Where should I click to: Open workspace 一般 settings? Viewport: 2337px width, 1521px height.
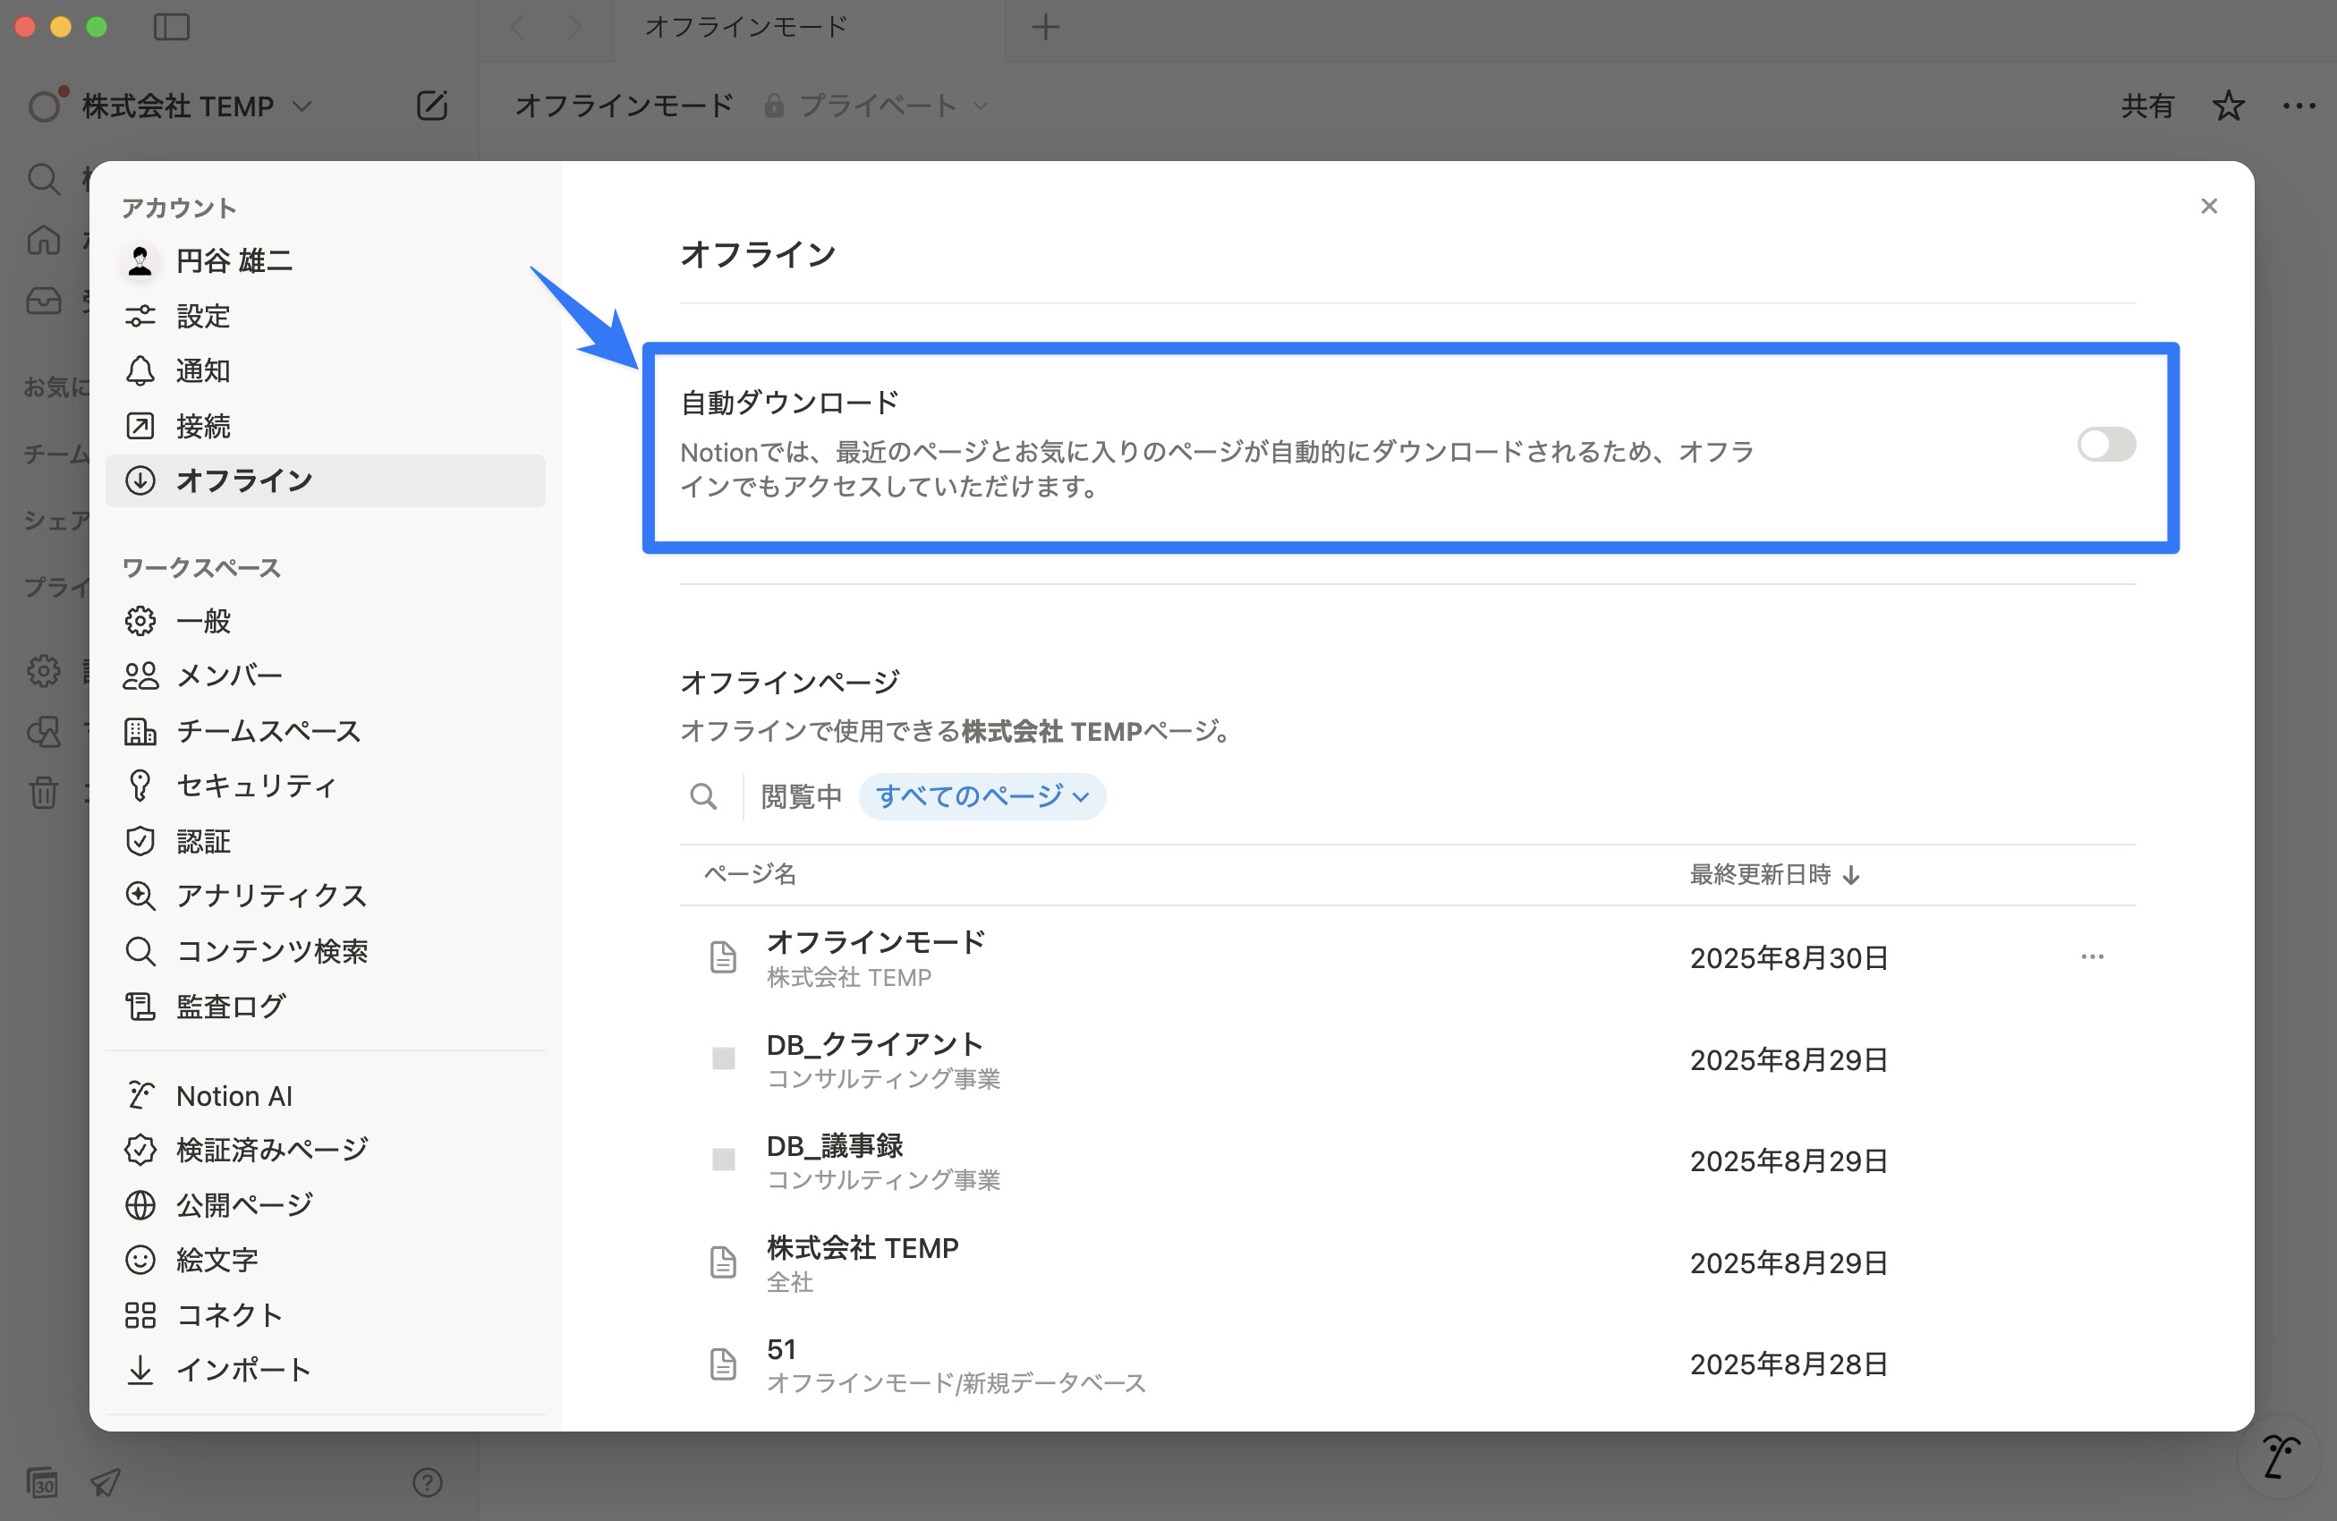click(325, 621)
